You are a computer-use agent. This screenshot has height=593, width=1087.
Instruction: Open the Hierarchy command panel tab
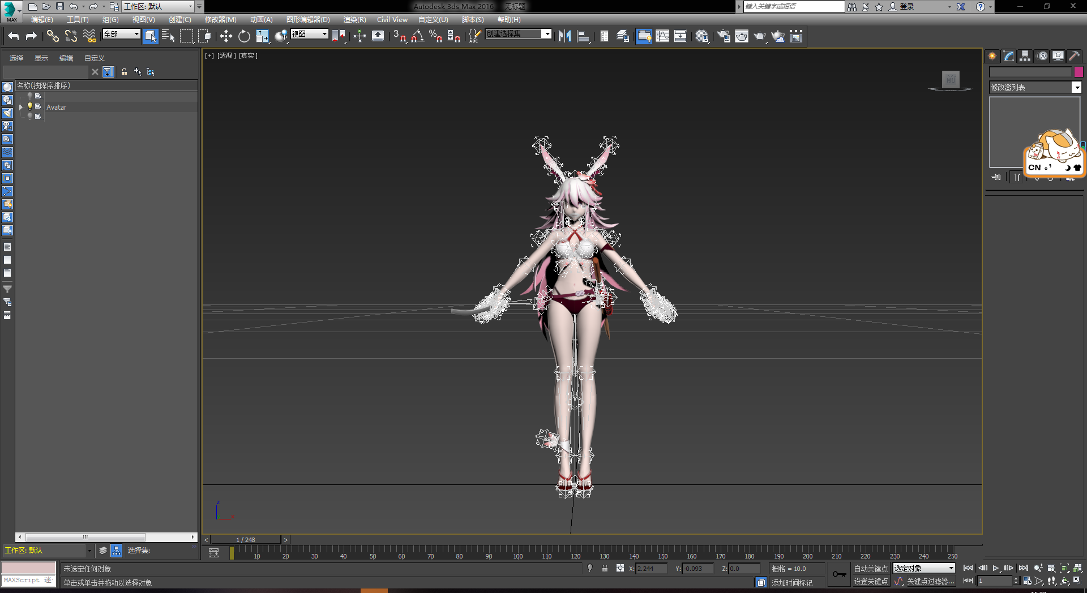[1025, 56]
